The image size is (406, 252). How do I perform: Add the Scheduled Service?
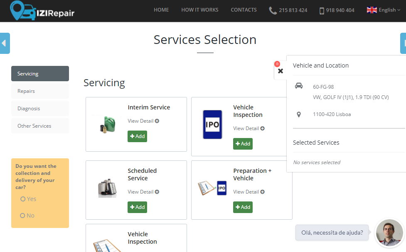pyautogui.click(x=137, y=207)
